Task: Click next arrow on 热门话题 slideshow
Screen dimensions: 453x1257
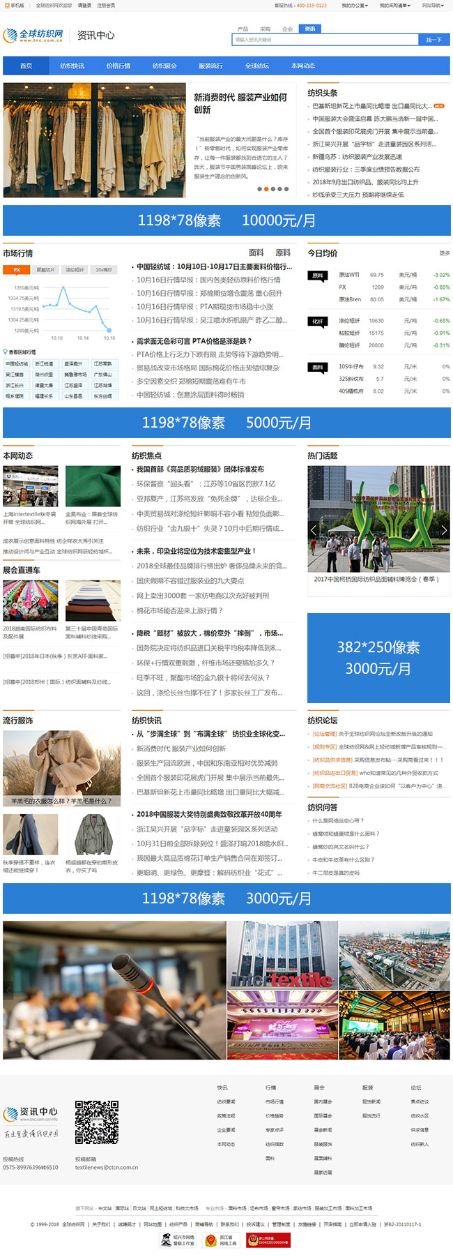Action: coord(444,531)
